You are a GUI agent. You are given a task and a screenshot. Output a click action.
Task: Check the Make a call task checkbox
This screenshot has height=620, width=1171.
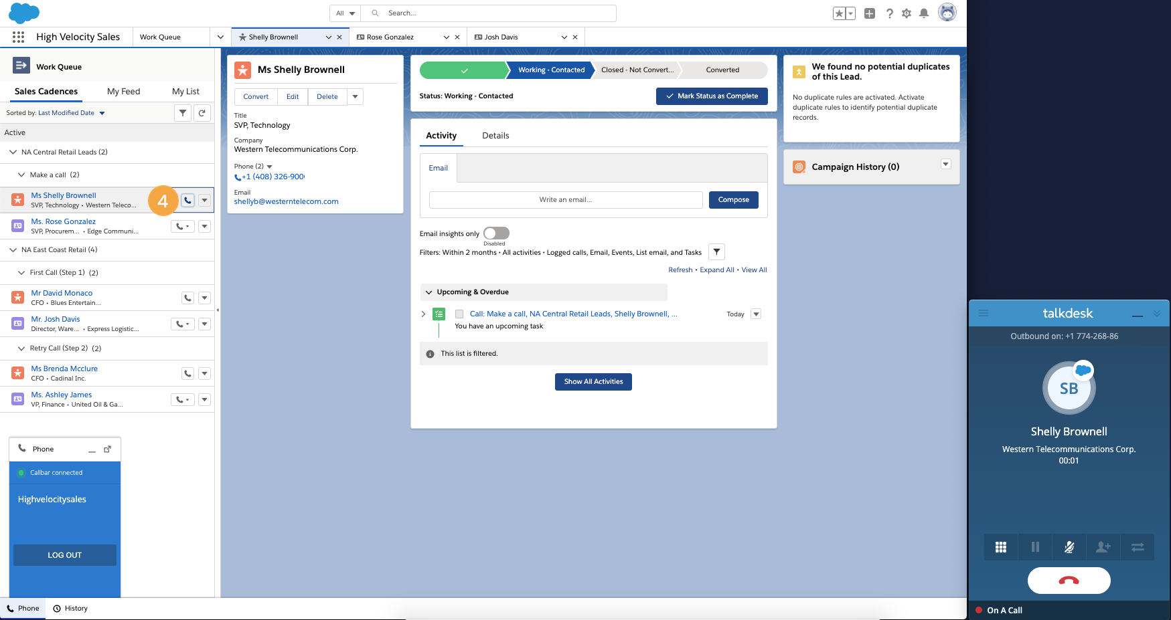coord(459,314)
